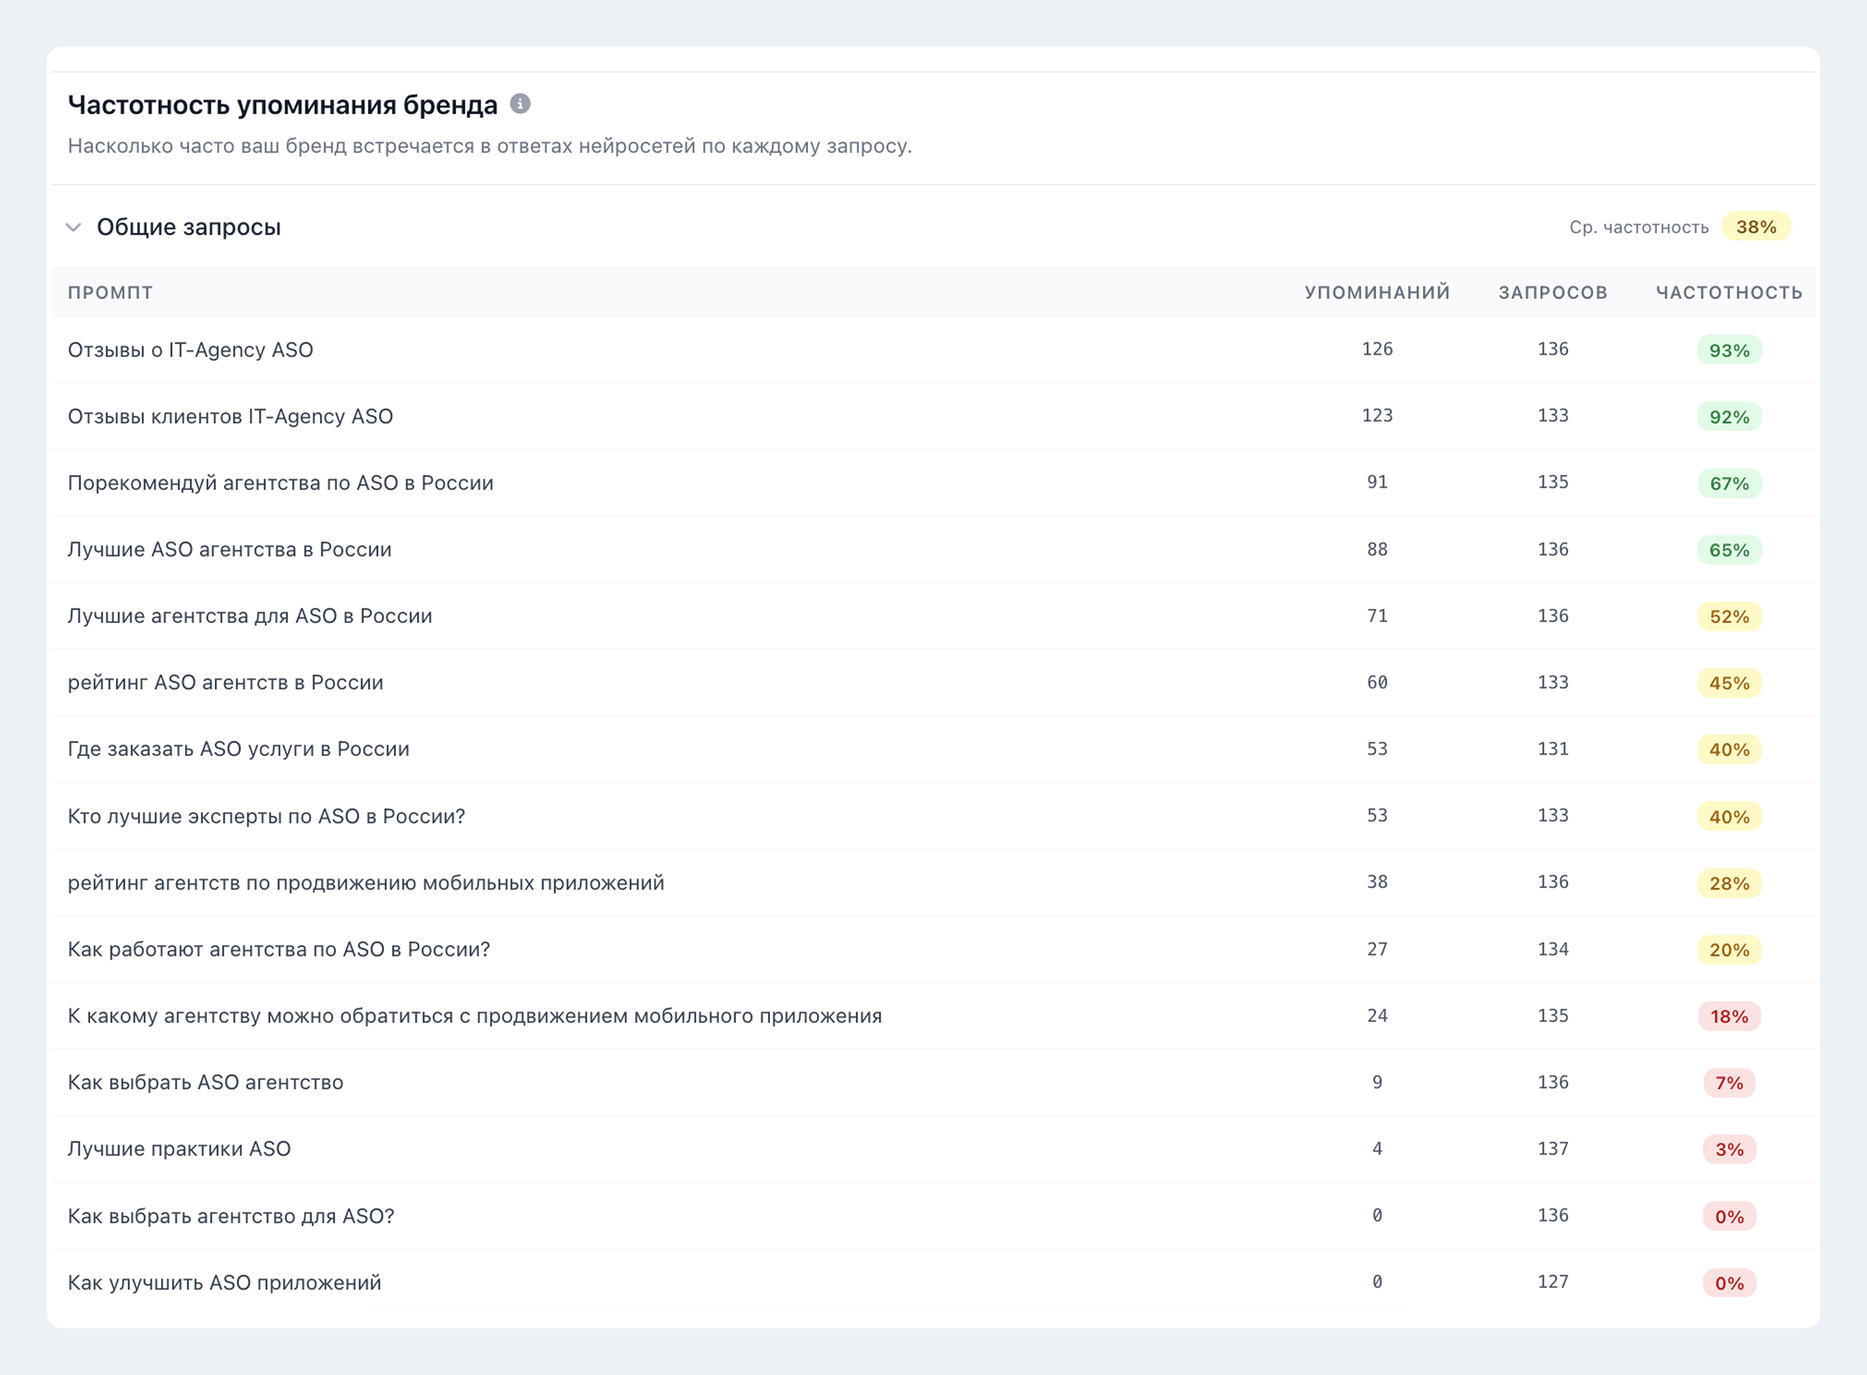Select prompt К какому агентству можно обратиться

(475, 1016)
